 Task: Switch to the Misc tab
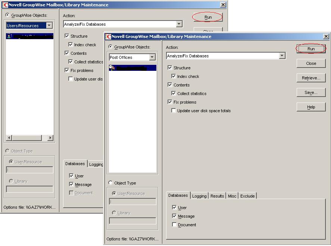[x=232, y=196]
